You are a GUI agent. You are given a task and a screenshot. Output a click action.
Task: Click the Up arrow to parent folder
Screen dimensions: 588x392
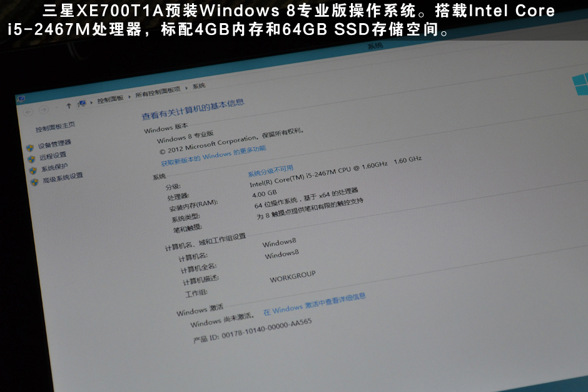click(69, 106)
